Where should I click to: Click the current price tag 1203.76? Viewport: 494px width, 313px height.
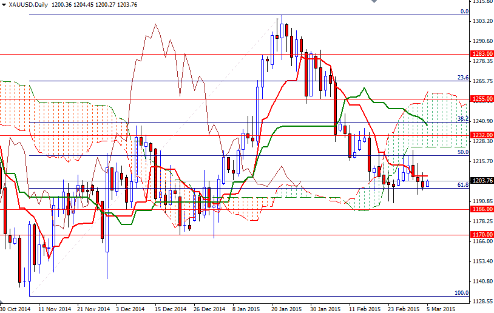click(481, 181)
